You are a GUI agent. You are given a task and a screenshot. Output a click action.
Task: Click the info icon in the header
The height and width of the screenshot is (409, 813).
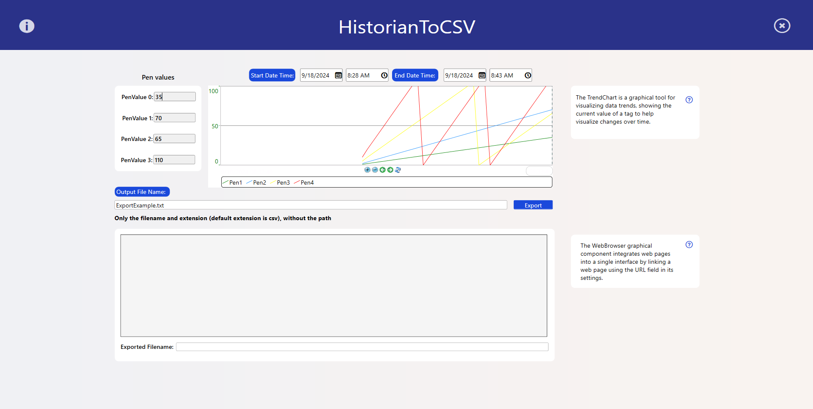tap(27, 26)
